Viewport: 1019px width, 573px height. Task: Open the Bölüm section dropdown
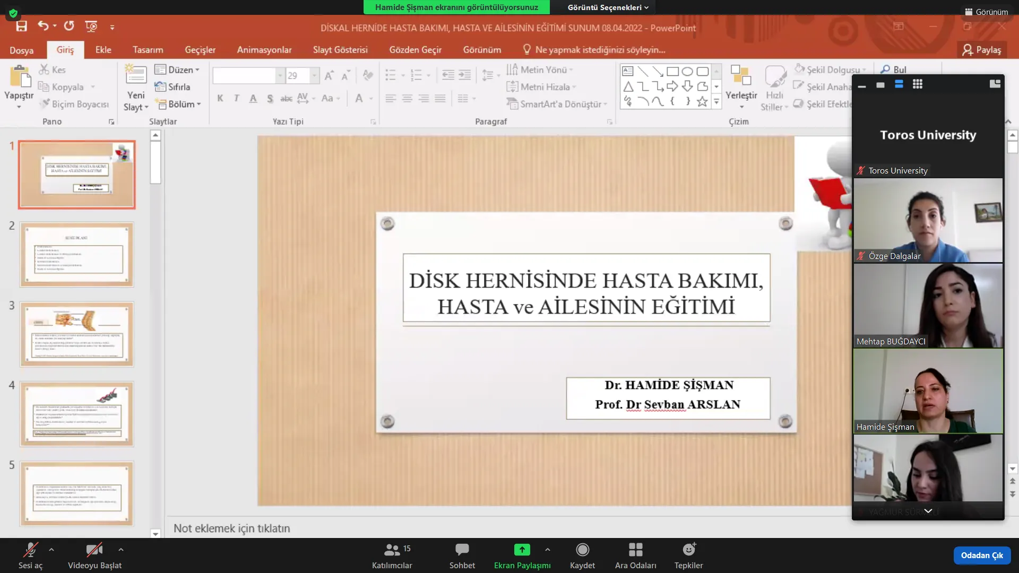178,104
